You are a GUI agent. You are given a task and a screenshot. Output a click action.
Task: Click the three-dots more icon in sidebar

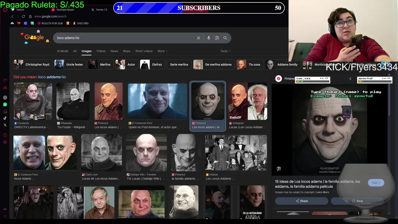pyautogui.click(x=5, y=216)
